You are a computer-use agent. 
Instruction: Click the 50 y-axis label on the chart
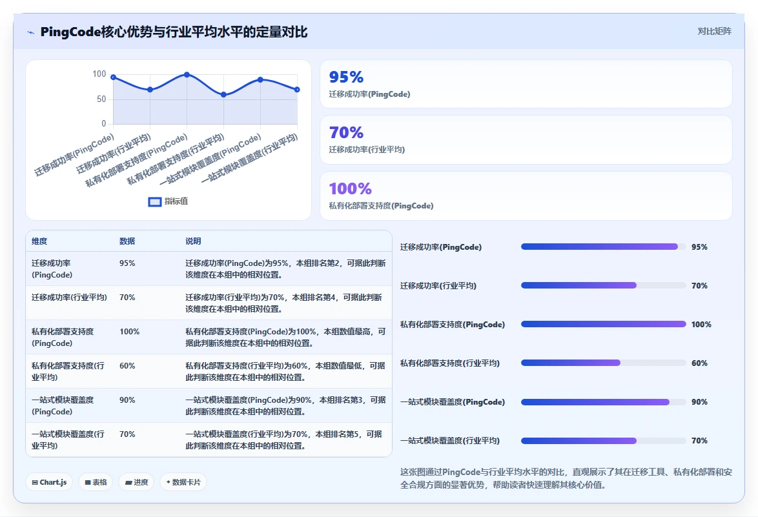pyautogui.click(x=101, y=99)
